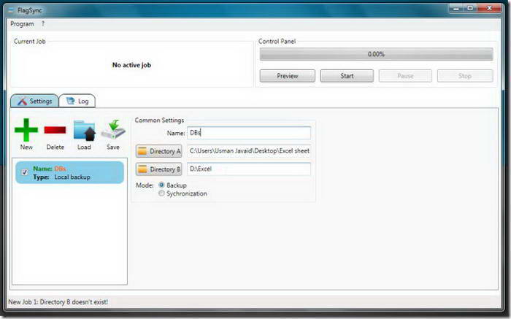Click the Preview button
This screenshot has width=511, height=319.
(x=288, y=76)
